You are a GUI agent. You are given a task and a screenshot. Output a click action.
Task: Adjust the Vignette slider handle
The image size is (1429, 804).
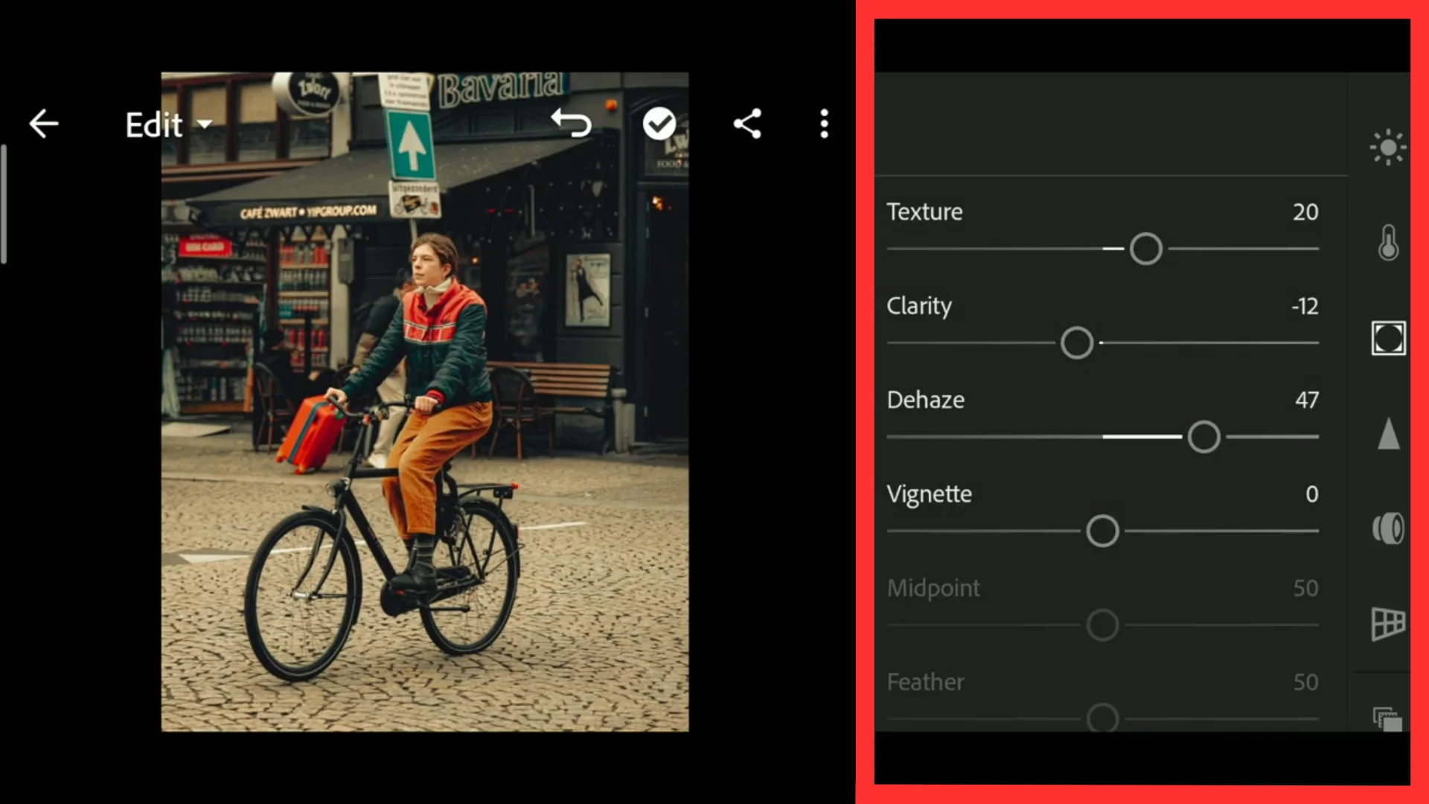[x=1102, y=532]
